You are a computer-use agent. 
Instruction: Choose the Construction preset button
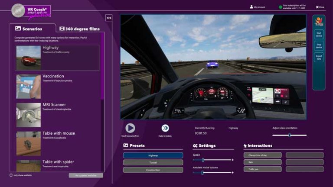[153, 170]
